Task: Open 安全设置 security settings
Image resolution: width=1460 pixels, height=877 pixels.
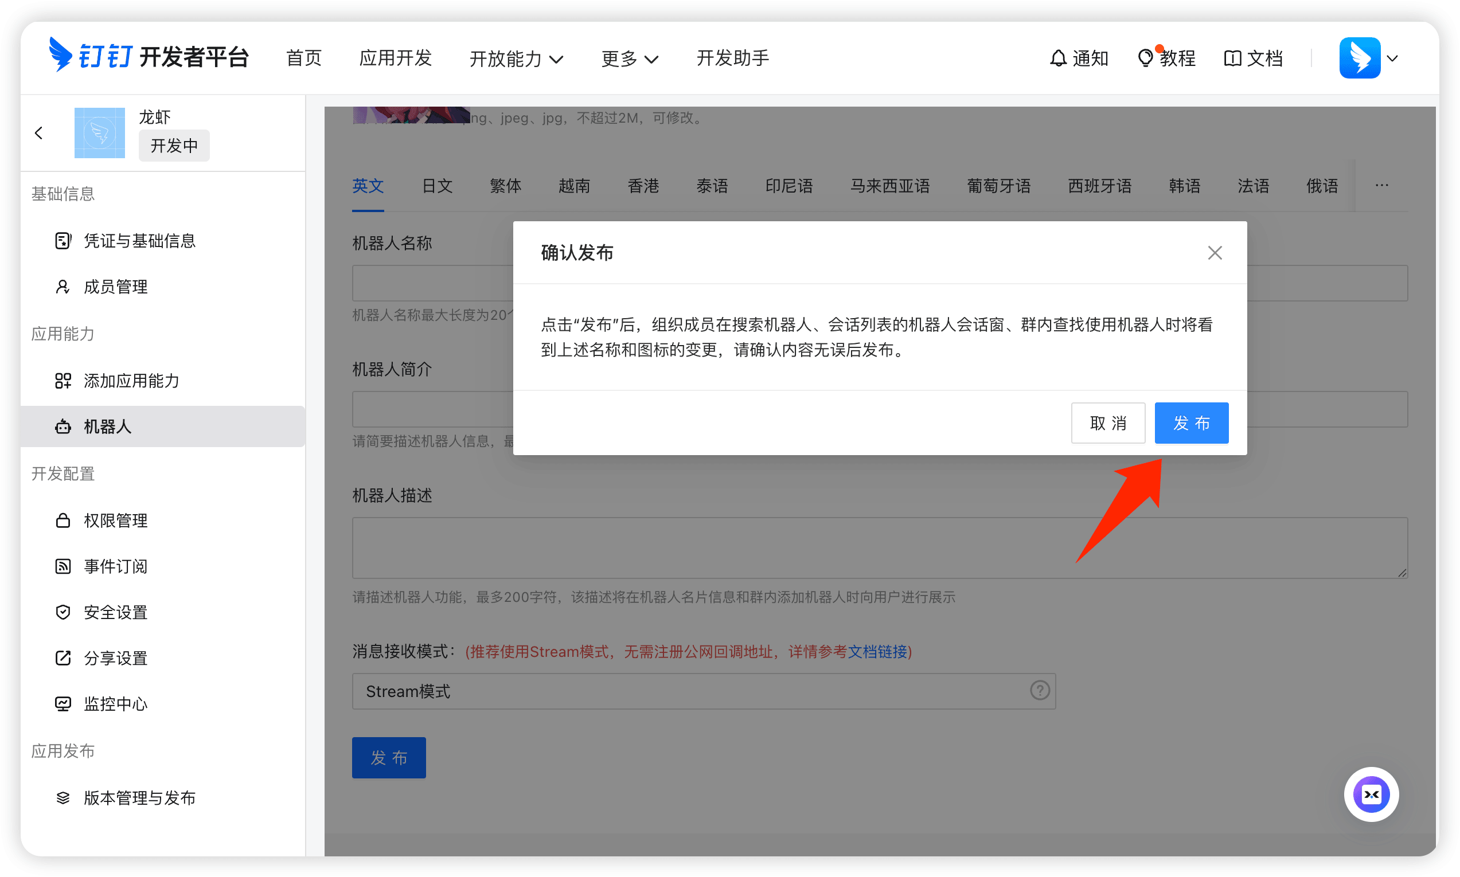Action: pos(116,612)
